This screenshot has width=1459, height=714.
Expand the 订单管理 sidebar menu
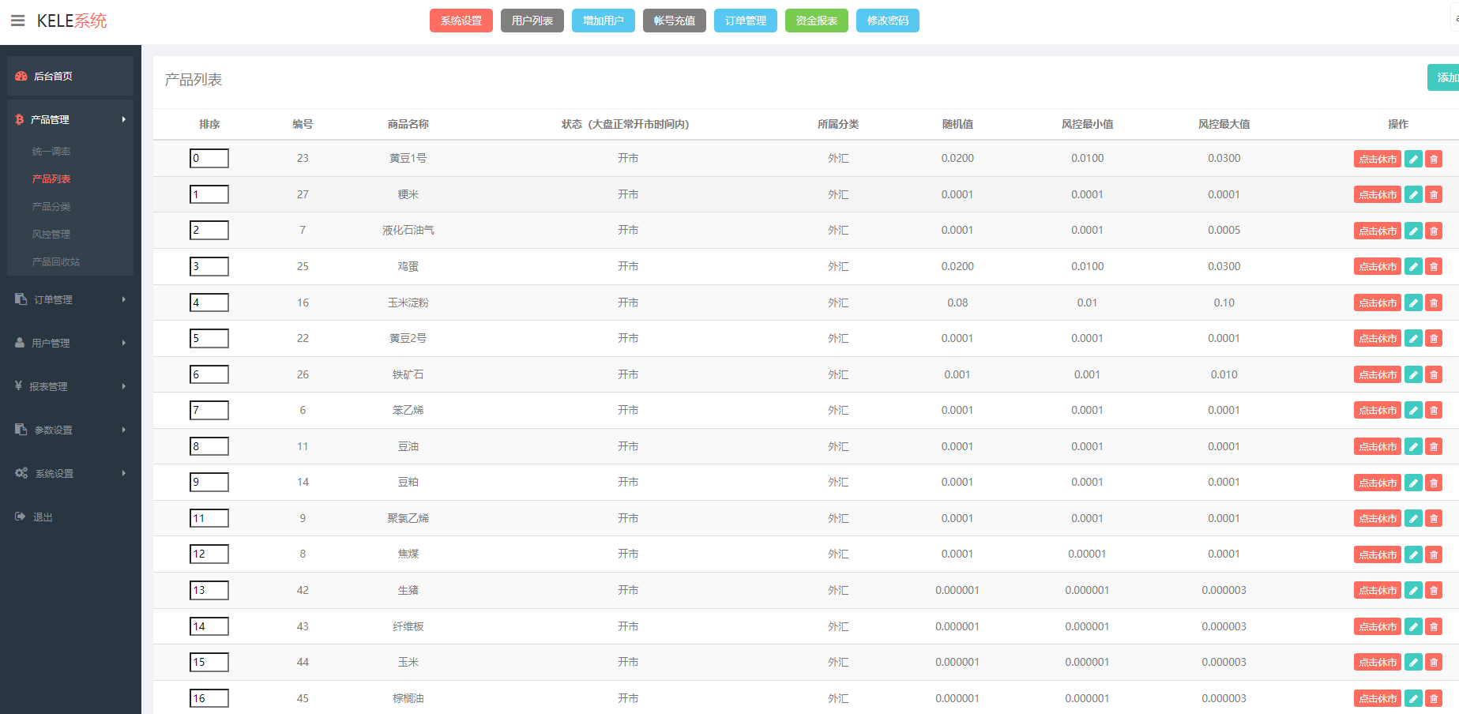point(70,300)
